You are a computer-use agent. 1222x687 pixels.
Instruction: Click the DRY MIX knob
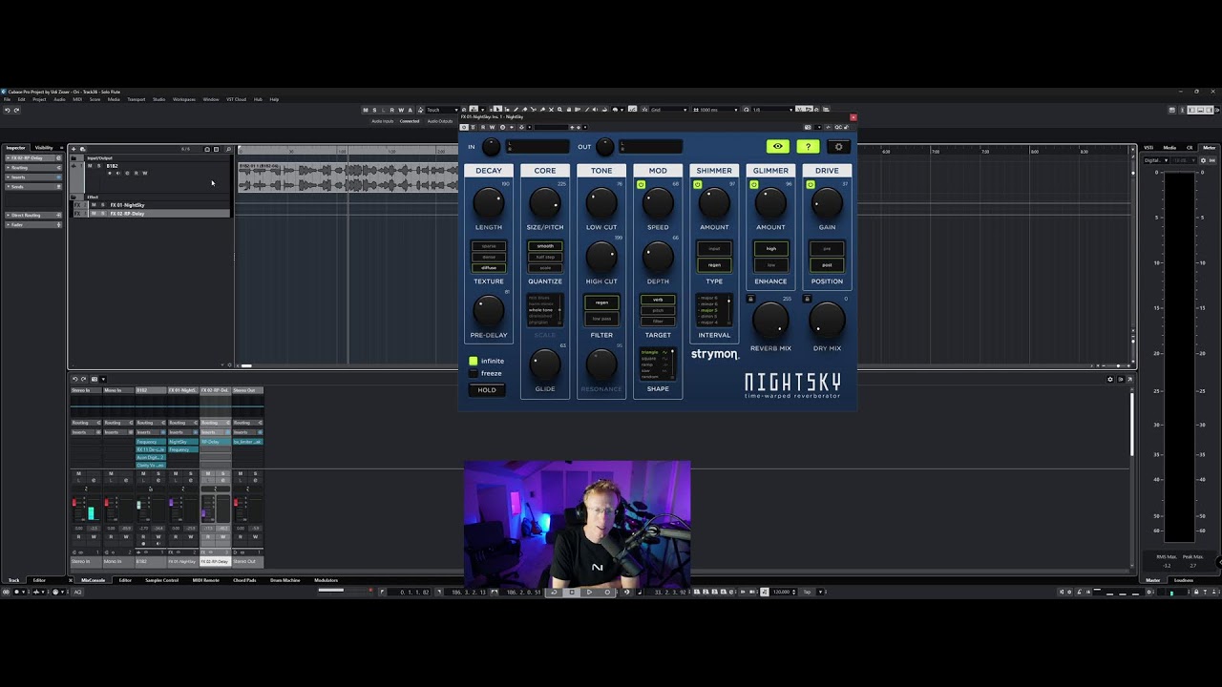pos(828,322)
